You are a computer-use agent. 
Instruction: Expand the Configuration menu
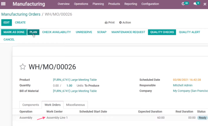150,4
